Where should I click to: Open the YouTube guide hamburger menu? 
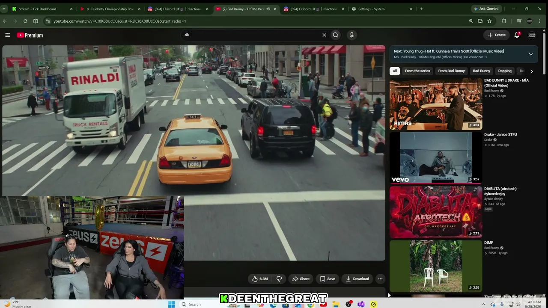[8, 35]
